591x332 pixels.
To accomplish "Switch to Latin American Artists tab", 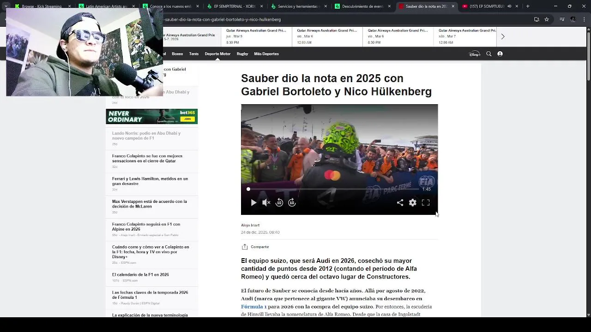I will [106, 6].
